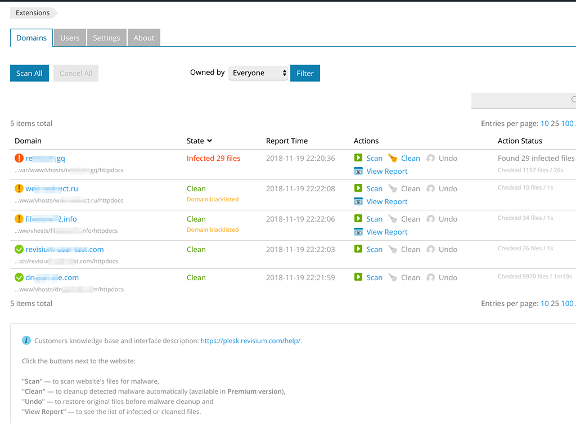
Task: Click Scan play icon for last .com domain
Action: point(358,277)
